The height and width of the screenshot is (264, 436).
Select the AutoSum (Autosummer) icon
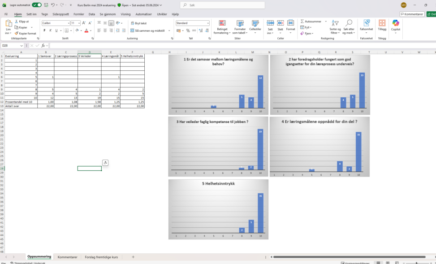pos(302,22)
